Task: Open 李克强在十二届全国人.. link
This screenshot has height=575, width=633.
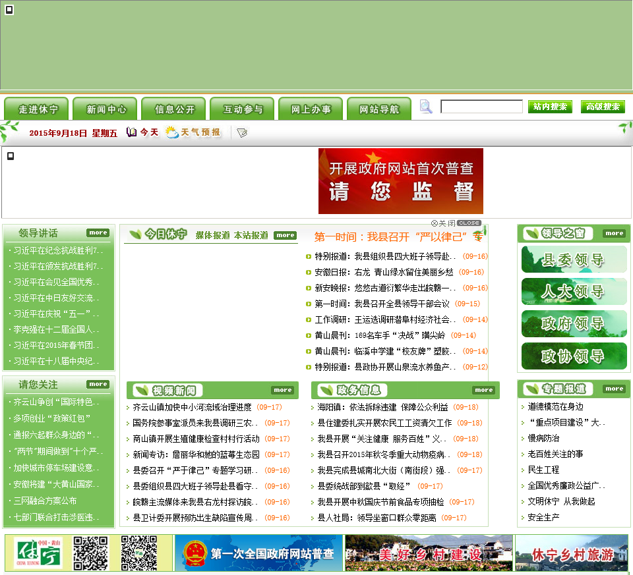Action: click(x=55, y=329)
